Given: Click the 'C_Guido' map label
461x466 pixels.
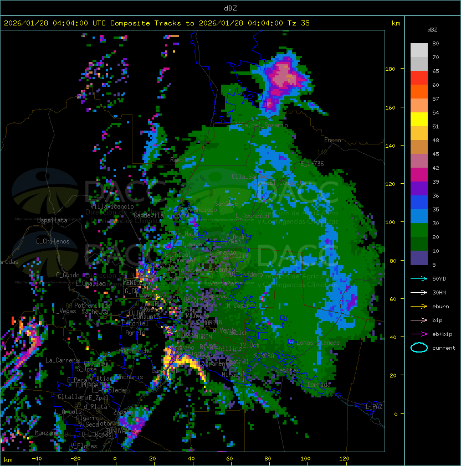Looking at the screenshot, I should coord(68,275).
